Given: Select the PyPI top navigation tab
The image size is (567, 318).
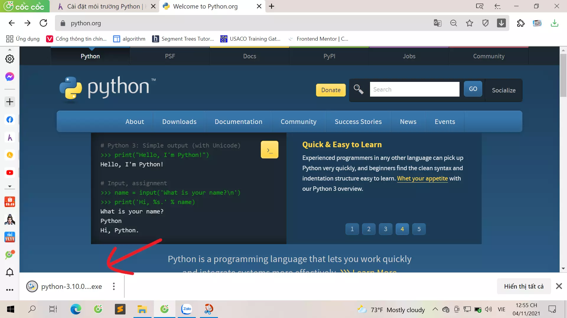Looking at the screenshot, I should tap(329, 56).
